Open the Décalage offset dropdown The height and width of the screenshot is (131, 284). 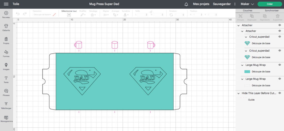coord(93,15)
